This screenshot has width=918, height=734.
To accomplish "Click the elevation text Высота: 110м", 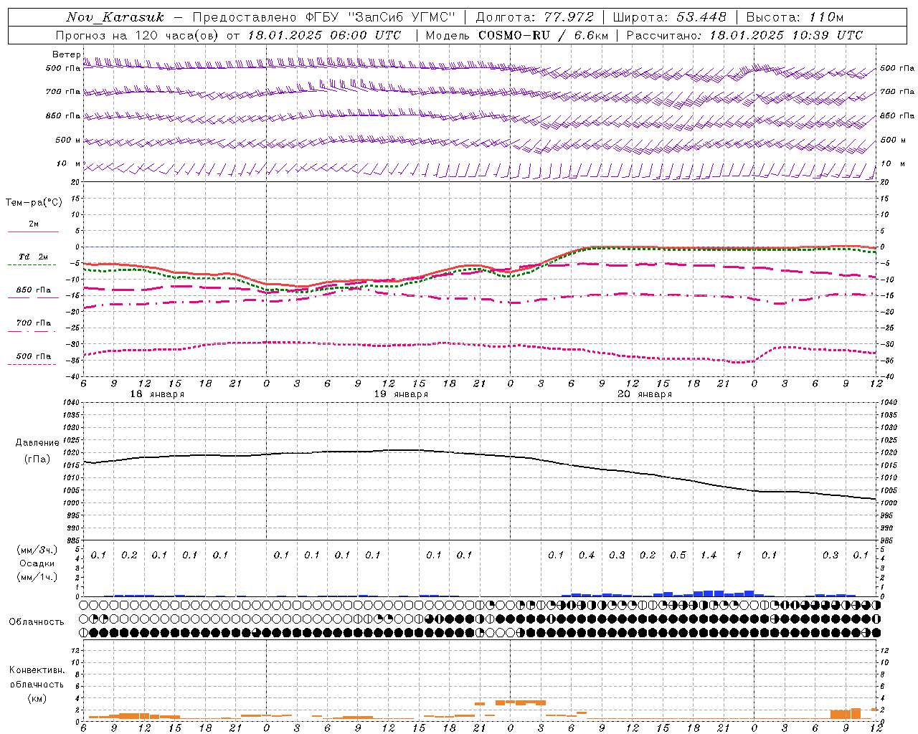I will tap(795, 17).
